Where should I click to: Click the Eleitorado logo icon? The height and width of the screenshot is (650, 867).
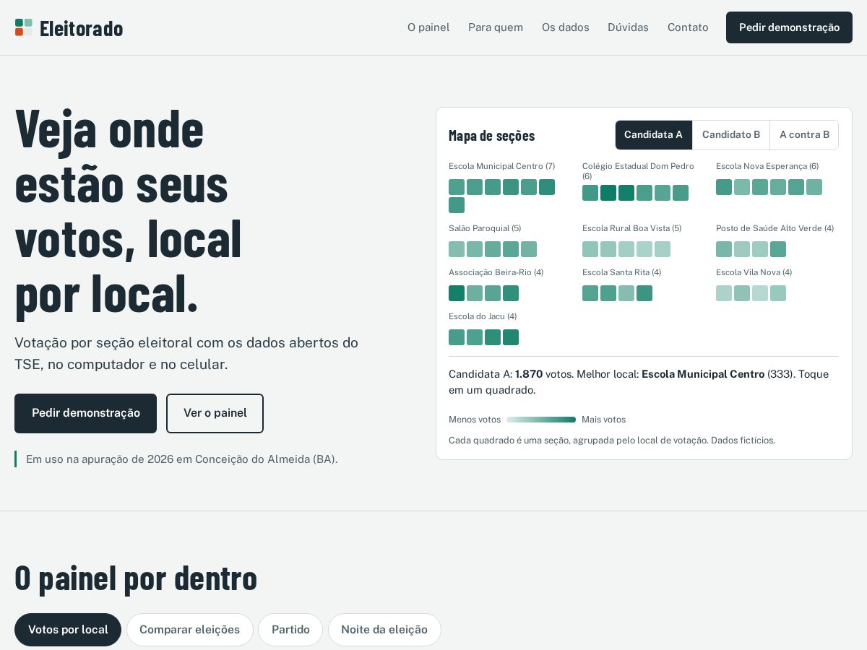24,27
